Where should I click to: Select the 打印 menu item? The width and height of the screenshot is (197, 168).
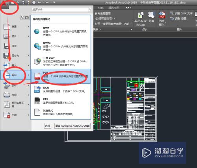(x=15, y=95)
